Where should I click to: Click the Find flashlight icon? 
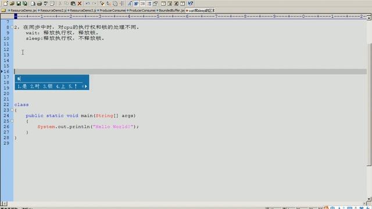coord(102,3)
